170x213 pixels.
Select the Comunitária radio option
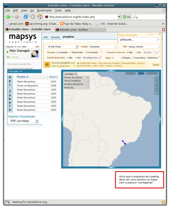[133, 58]
